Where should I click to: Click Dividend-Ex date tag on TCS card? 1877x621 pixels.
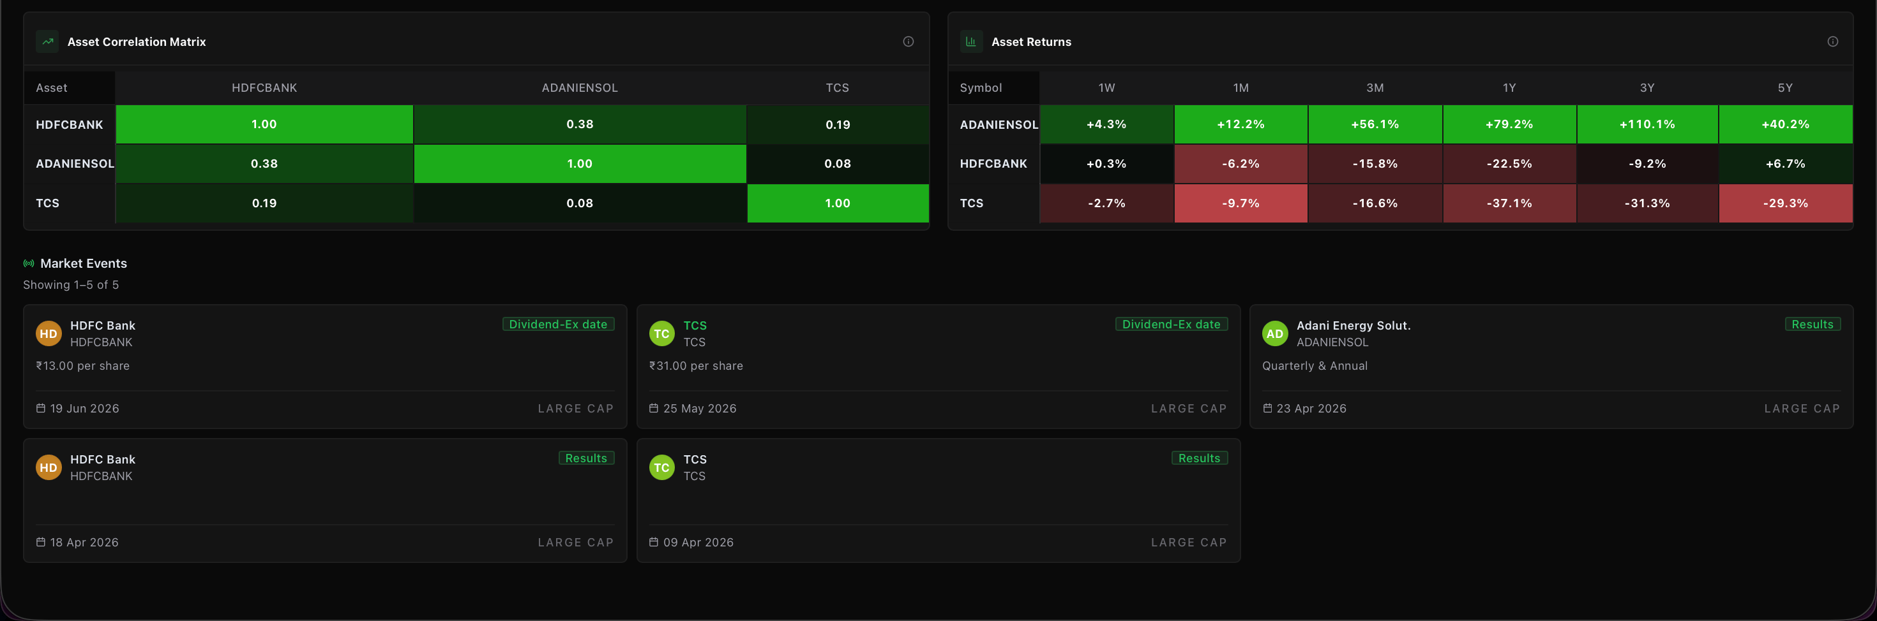click(1171, 325)
